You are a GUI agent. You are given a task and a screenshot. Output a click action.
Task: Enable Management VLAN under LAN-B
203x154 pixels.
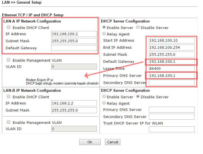point(8,122)
